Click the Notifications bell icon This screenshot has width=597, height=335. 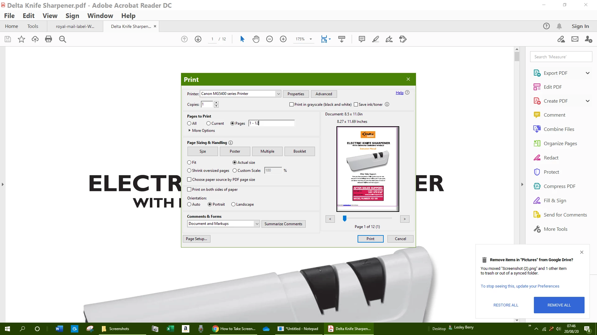[559, 26]
